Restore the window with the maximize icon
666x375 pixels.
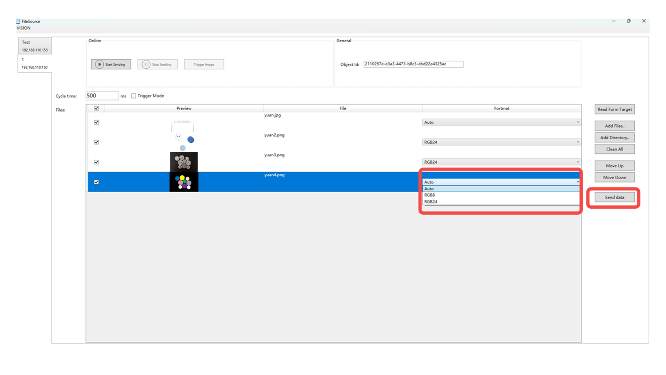(x=629, y=21)
